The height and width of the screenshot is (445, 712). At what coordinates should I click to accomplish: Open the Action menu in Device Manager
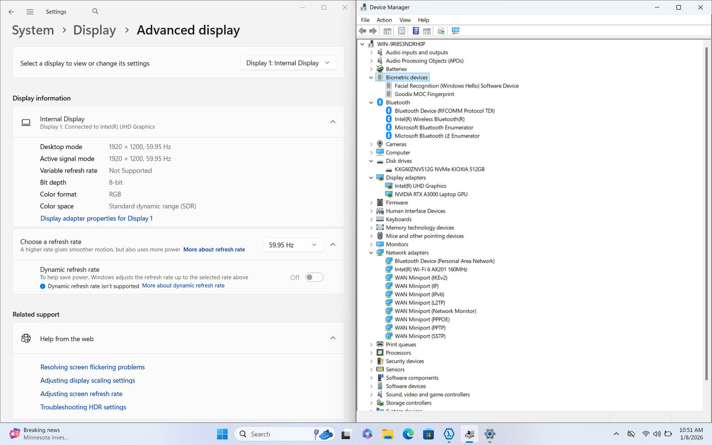pos(384,20)
